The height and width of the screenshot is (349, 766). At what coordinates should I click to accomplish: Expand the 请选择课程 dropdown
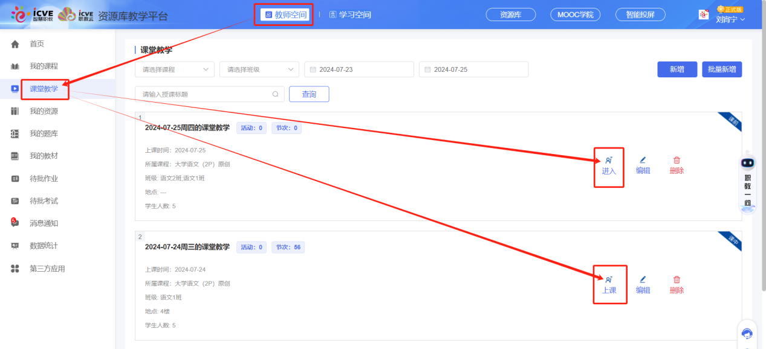[175, 69]
